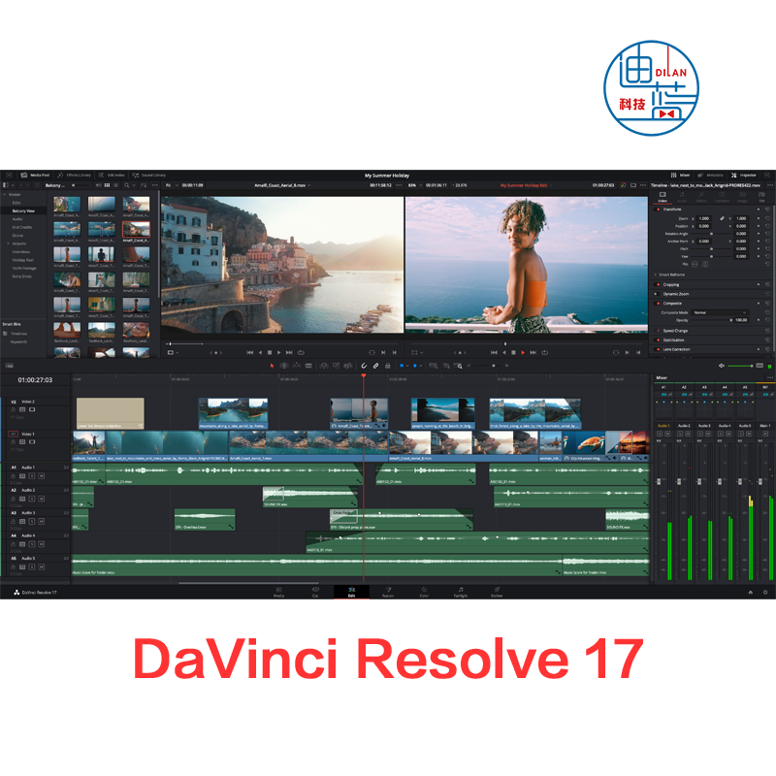Play reverse in the source viewer
This screenshot has width=776, height=776.
point(260,352)
